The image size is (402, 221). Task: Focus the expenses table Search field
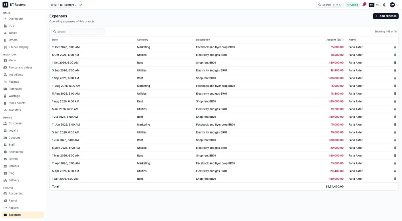(78, 32)
